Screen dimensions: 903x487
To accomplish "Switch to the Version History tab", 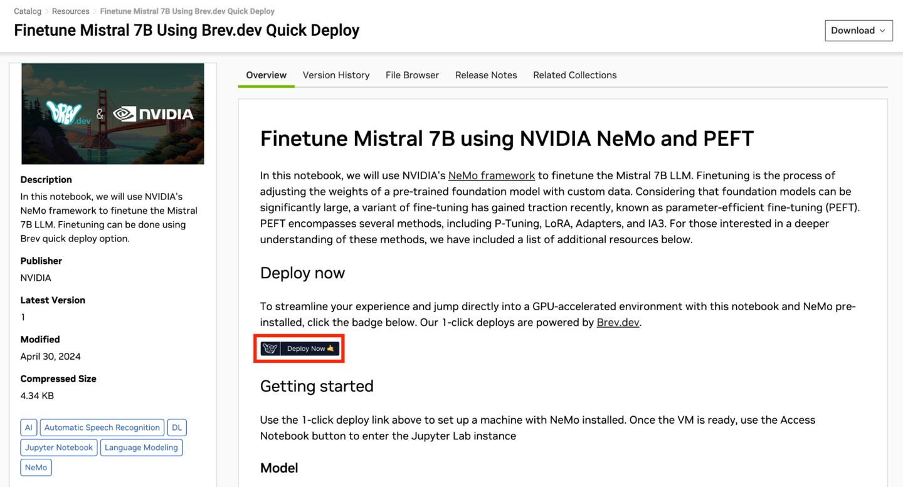I will coord(336,75).
